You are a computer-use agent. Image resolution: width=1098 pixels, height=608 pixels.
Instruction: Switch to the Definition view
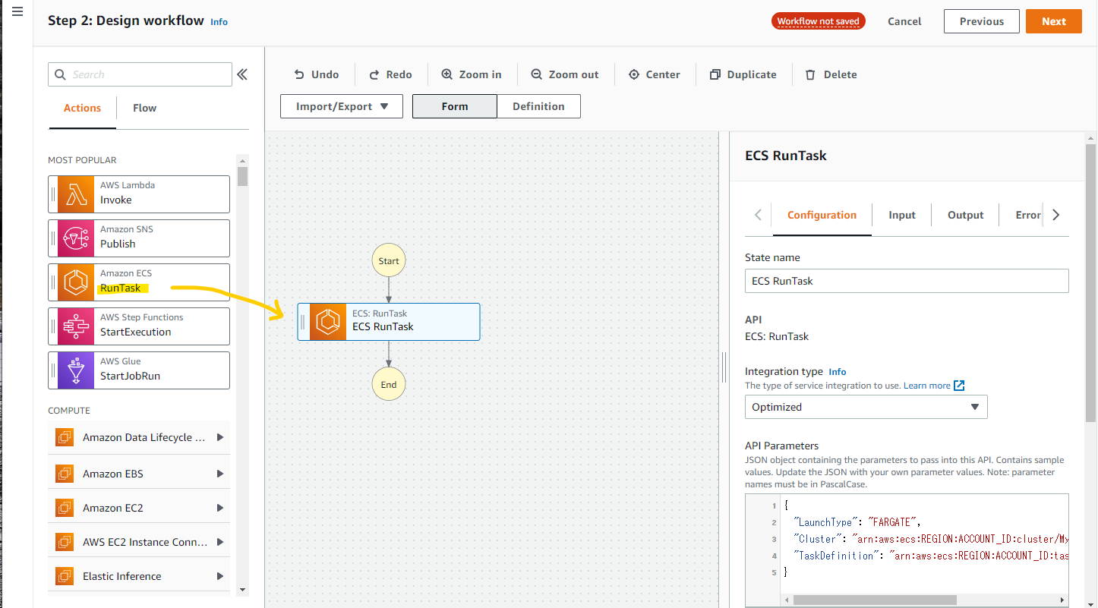click(x=538, y=106)
